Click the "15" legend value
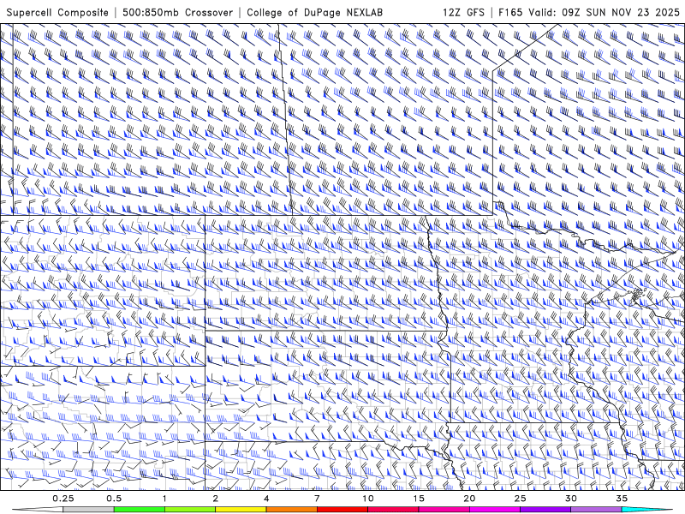Screen dimensions: 685x514 click(419, 499)
